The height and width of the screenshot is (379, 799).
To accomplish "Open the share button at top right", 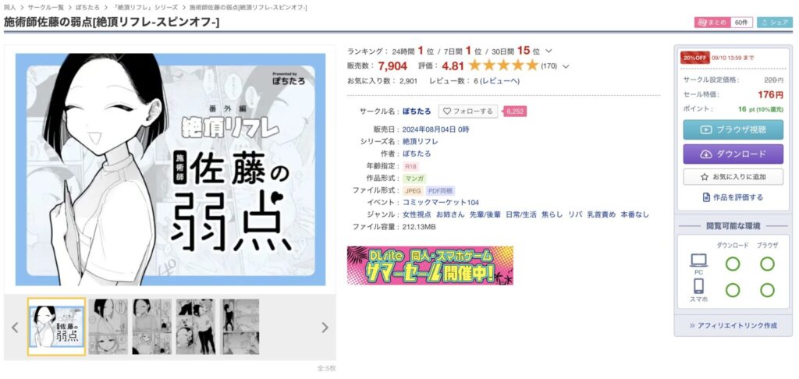I will [x=775, y=23].
